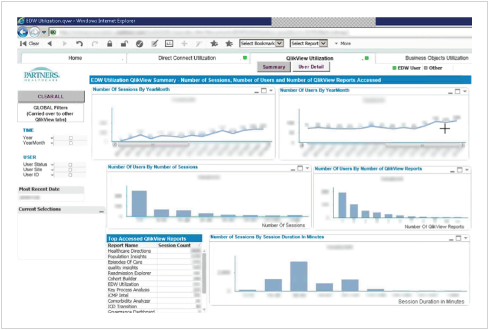This screenshot has width=489, height=330.
Task: Click the EDW User legend entry
Action: (x=406, y=68)
